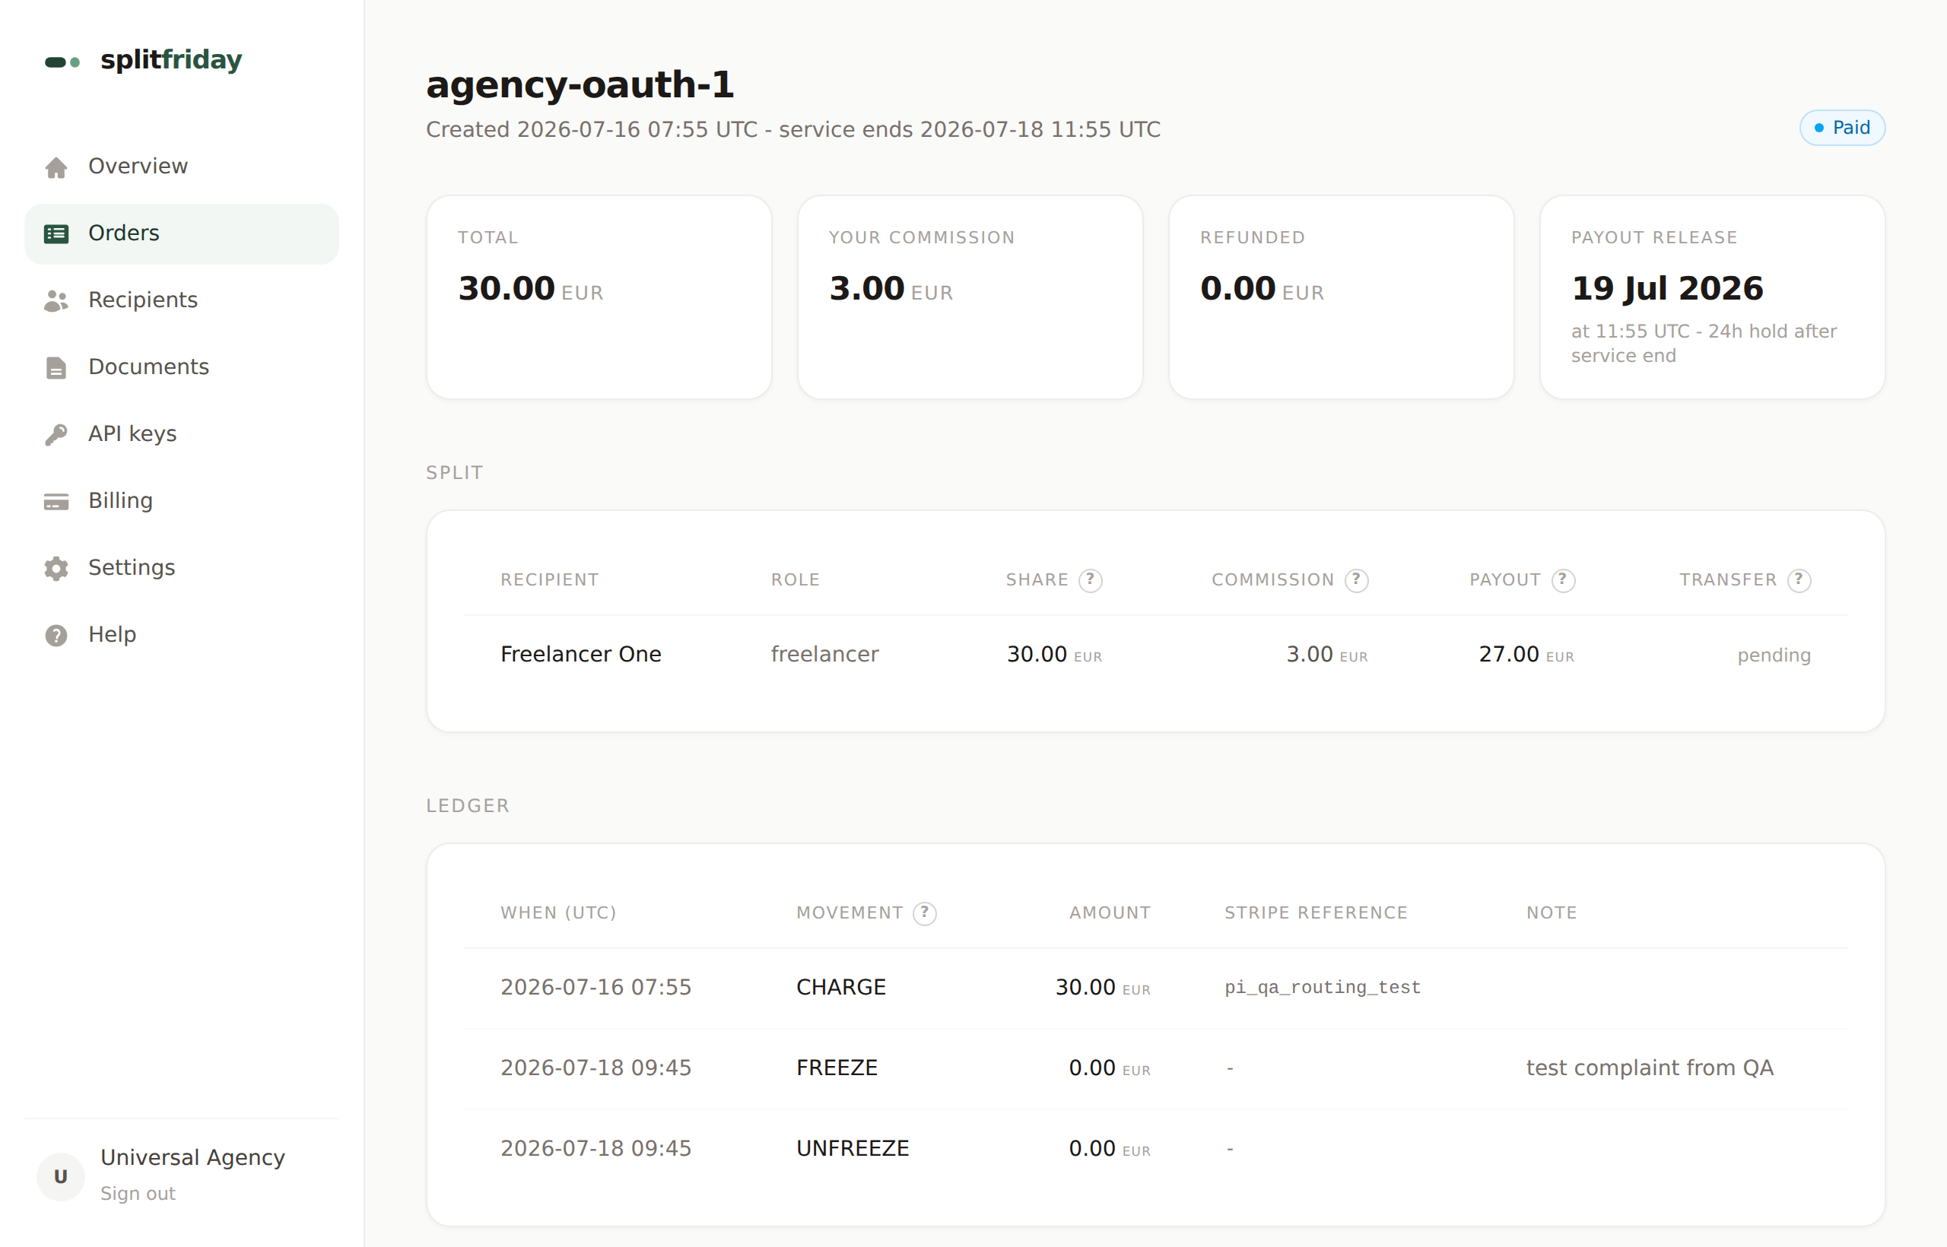Click the FREEZE movement entry
The height and width of the screenshot is (1247, 1947).
pyautogui.click(x=837, y=1068)
